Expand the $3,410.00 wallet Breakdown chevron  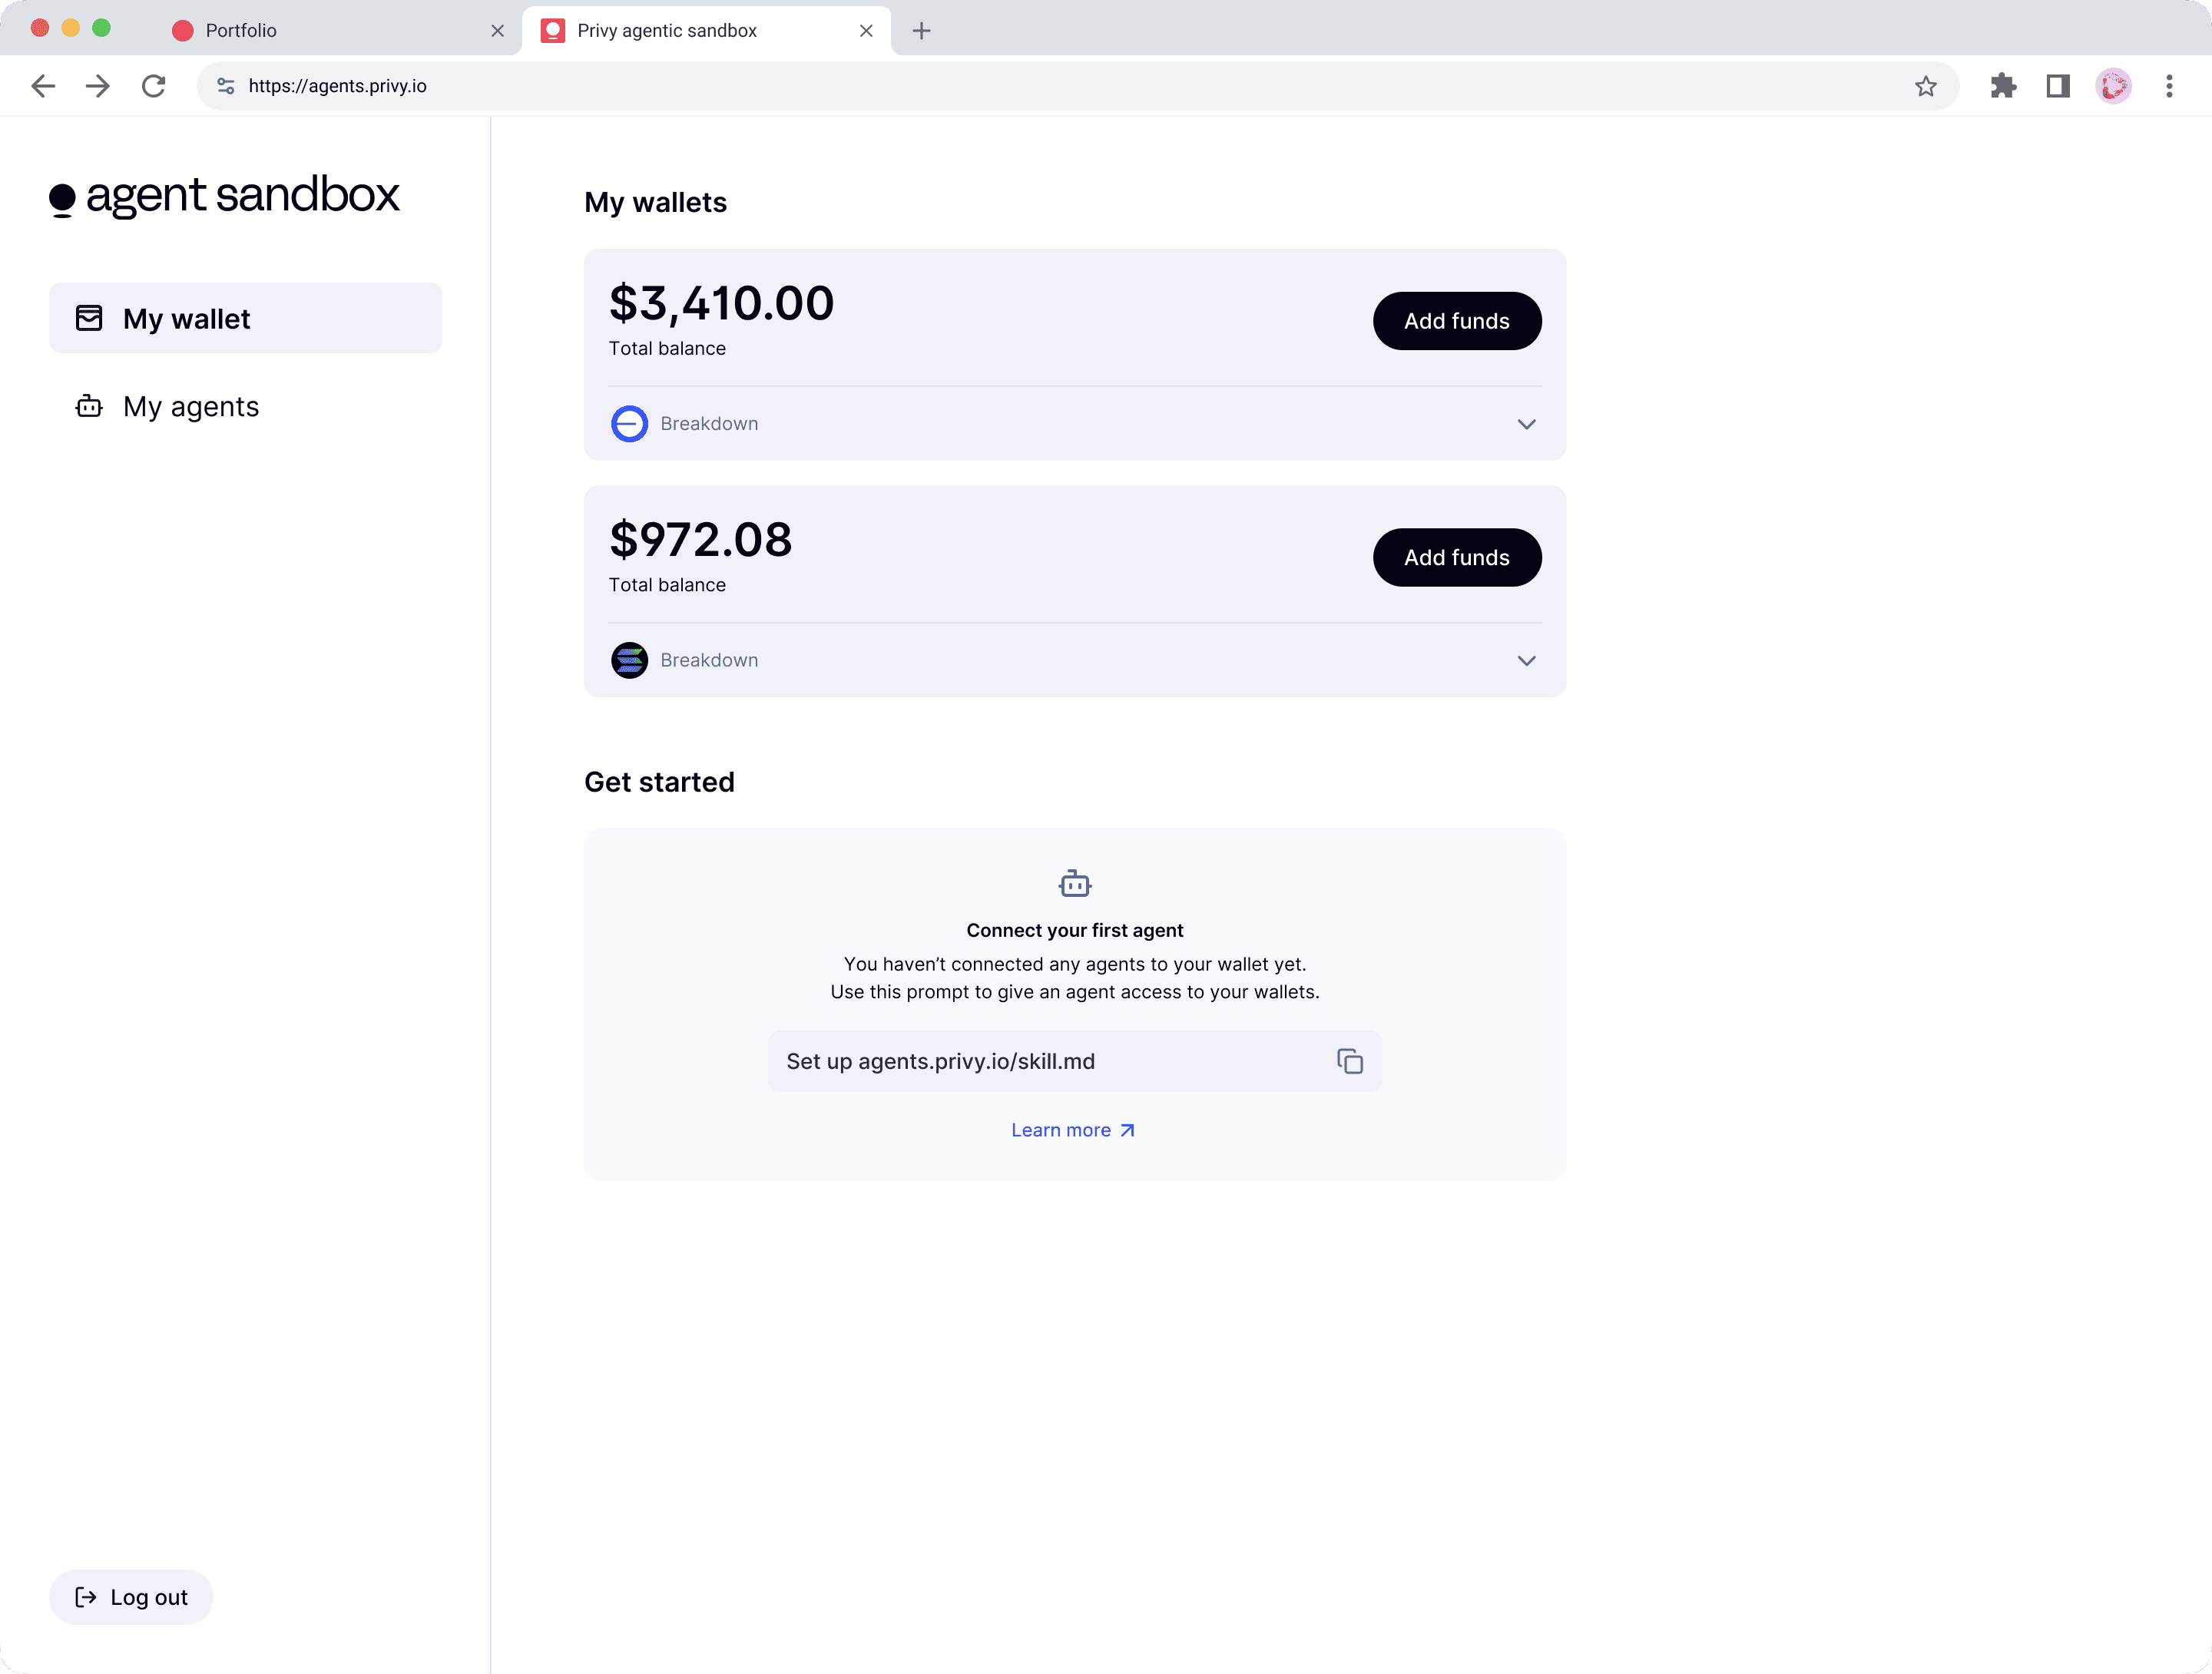(1526, 424)
